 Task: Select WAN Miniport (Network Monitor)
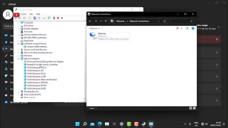[42, 80]
